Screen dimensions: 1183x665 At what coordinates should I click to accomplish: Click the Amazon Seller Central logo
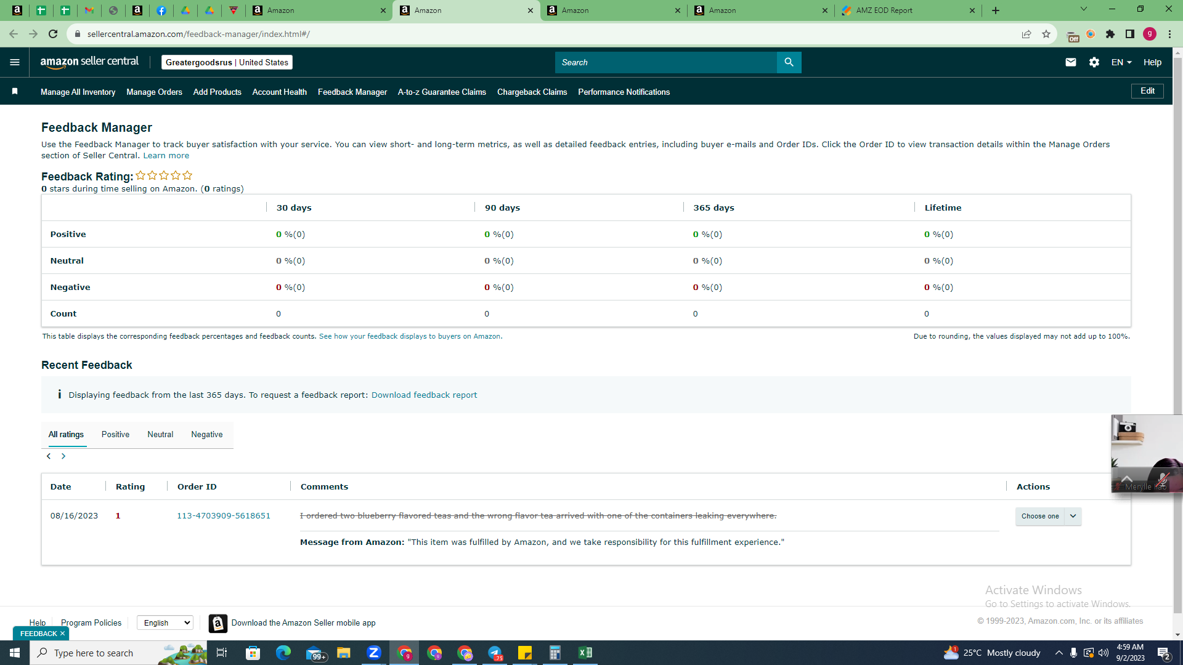click(89, 62)
